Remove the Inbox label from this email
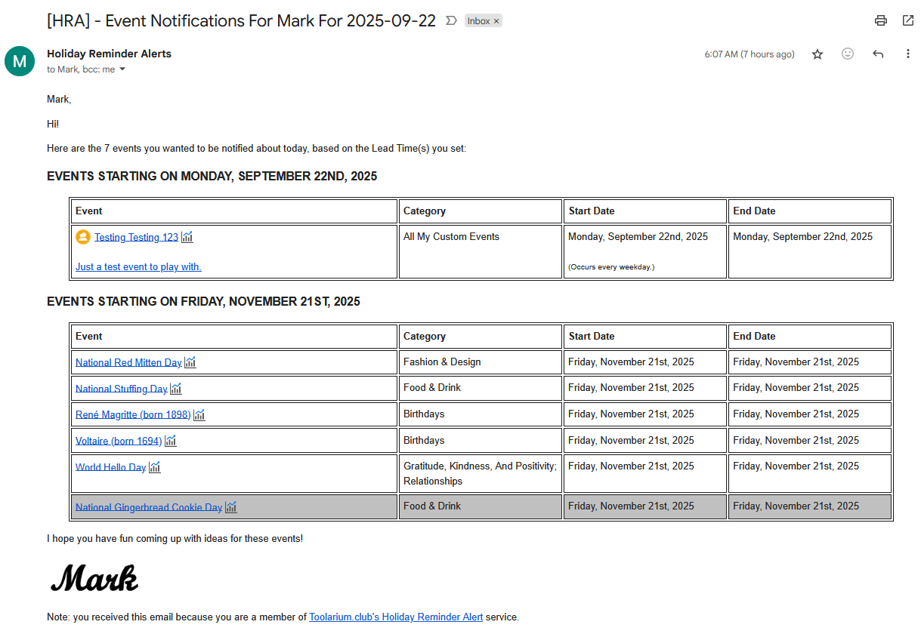Image resolution: width=921 pixels, height=637 pixels. [x=496, y=20]
